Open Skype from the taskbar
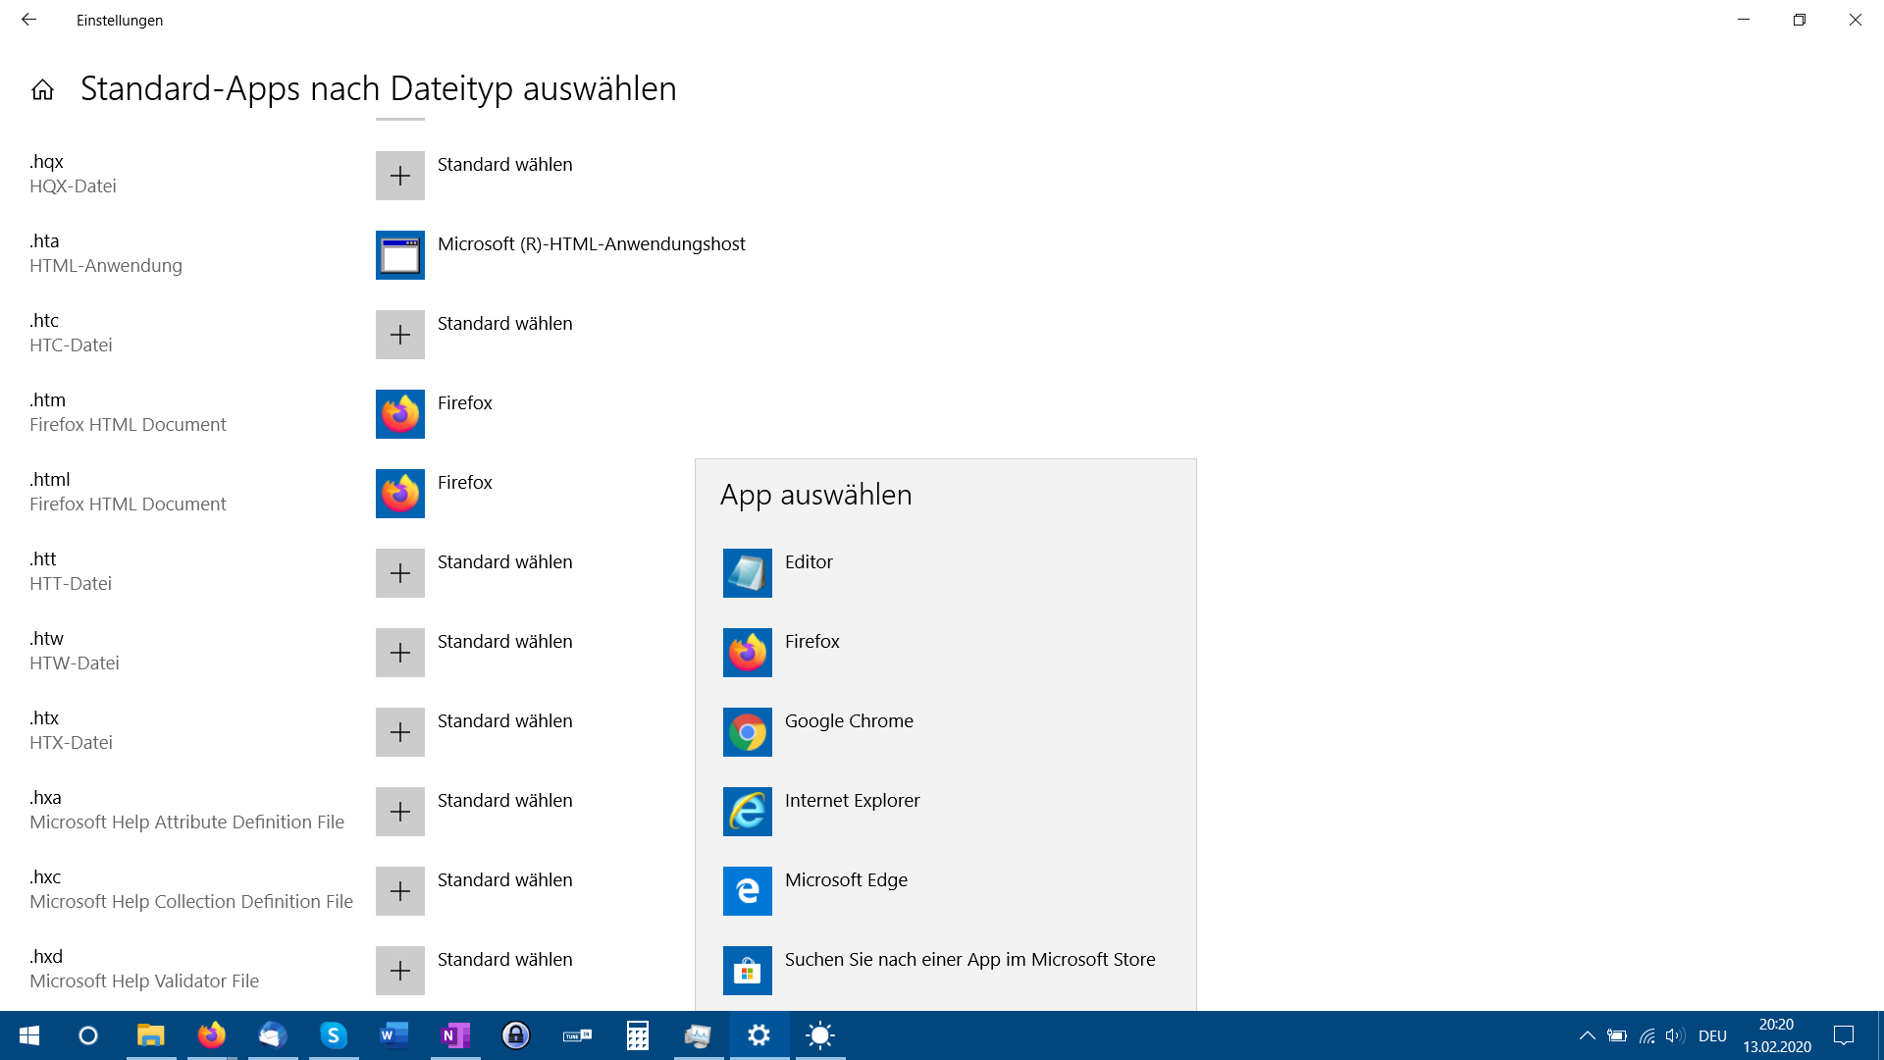 pyautogui.click(x=334, y=1035)
